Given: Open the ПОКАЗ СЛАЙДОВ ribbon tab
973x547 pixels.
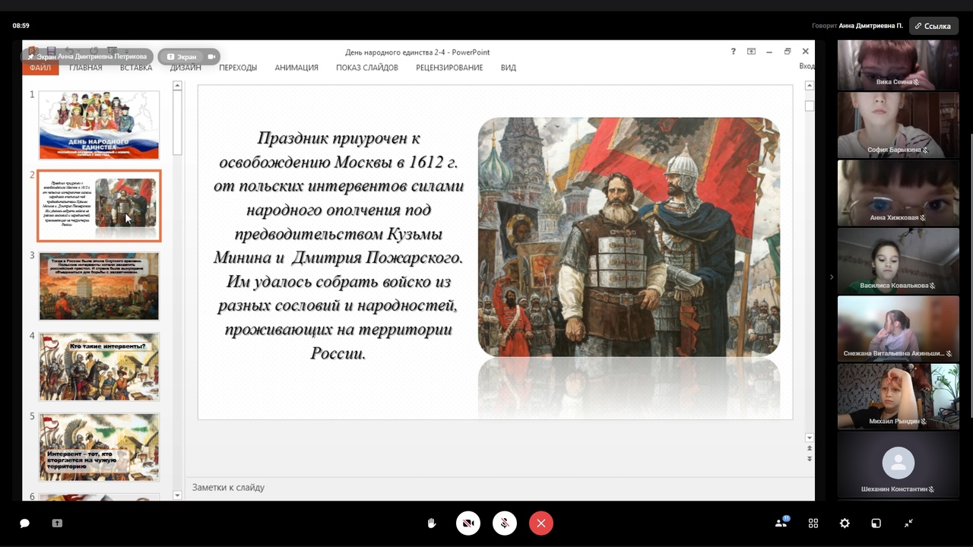Looking at the screenshot, I should 367,68.
